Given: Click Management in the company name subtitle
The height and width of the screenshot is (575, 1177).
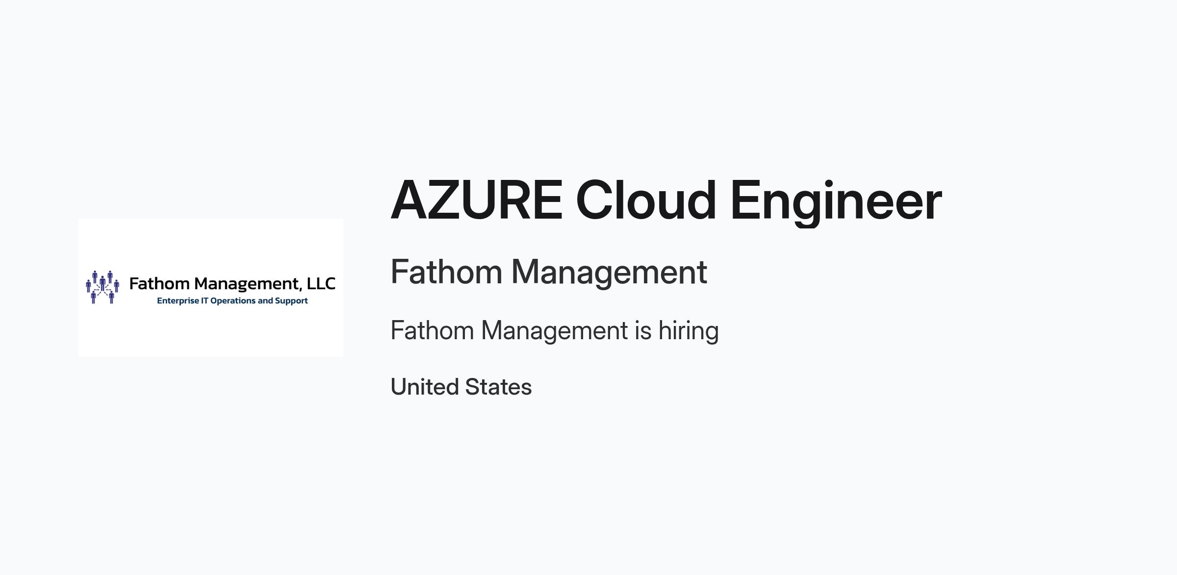Looking at the screenshot, I should (x=609, y=273).
